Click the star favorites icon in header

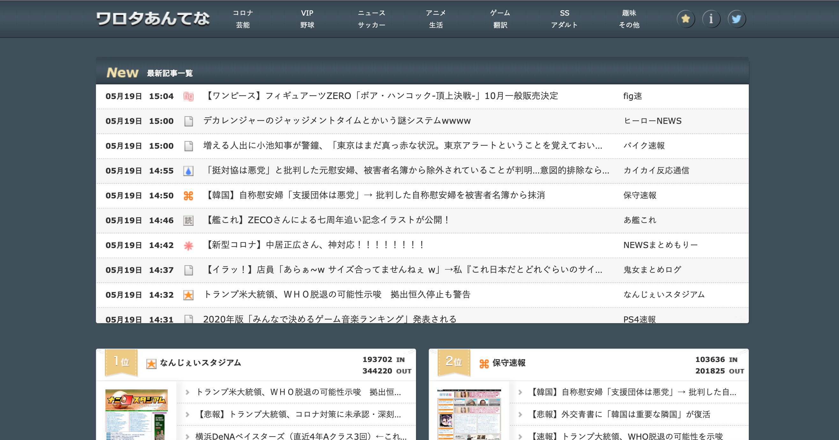(686, 19)
